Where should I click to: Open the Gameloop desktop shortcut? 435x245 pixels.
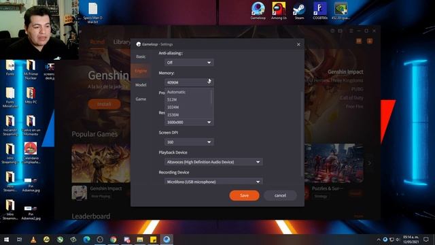258,11
